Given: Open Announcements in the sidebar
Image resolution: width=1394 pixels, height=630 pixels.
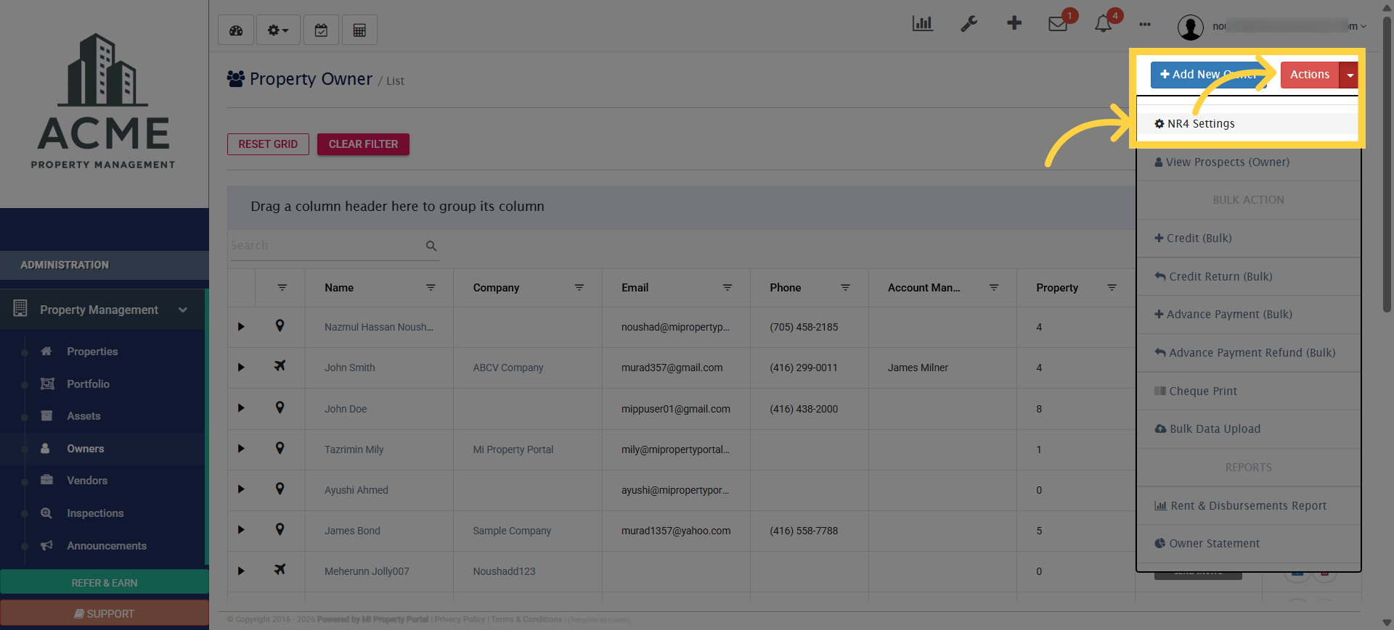Looking at the screenshot, I should [107, 546].
